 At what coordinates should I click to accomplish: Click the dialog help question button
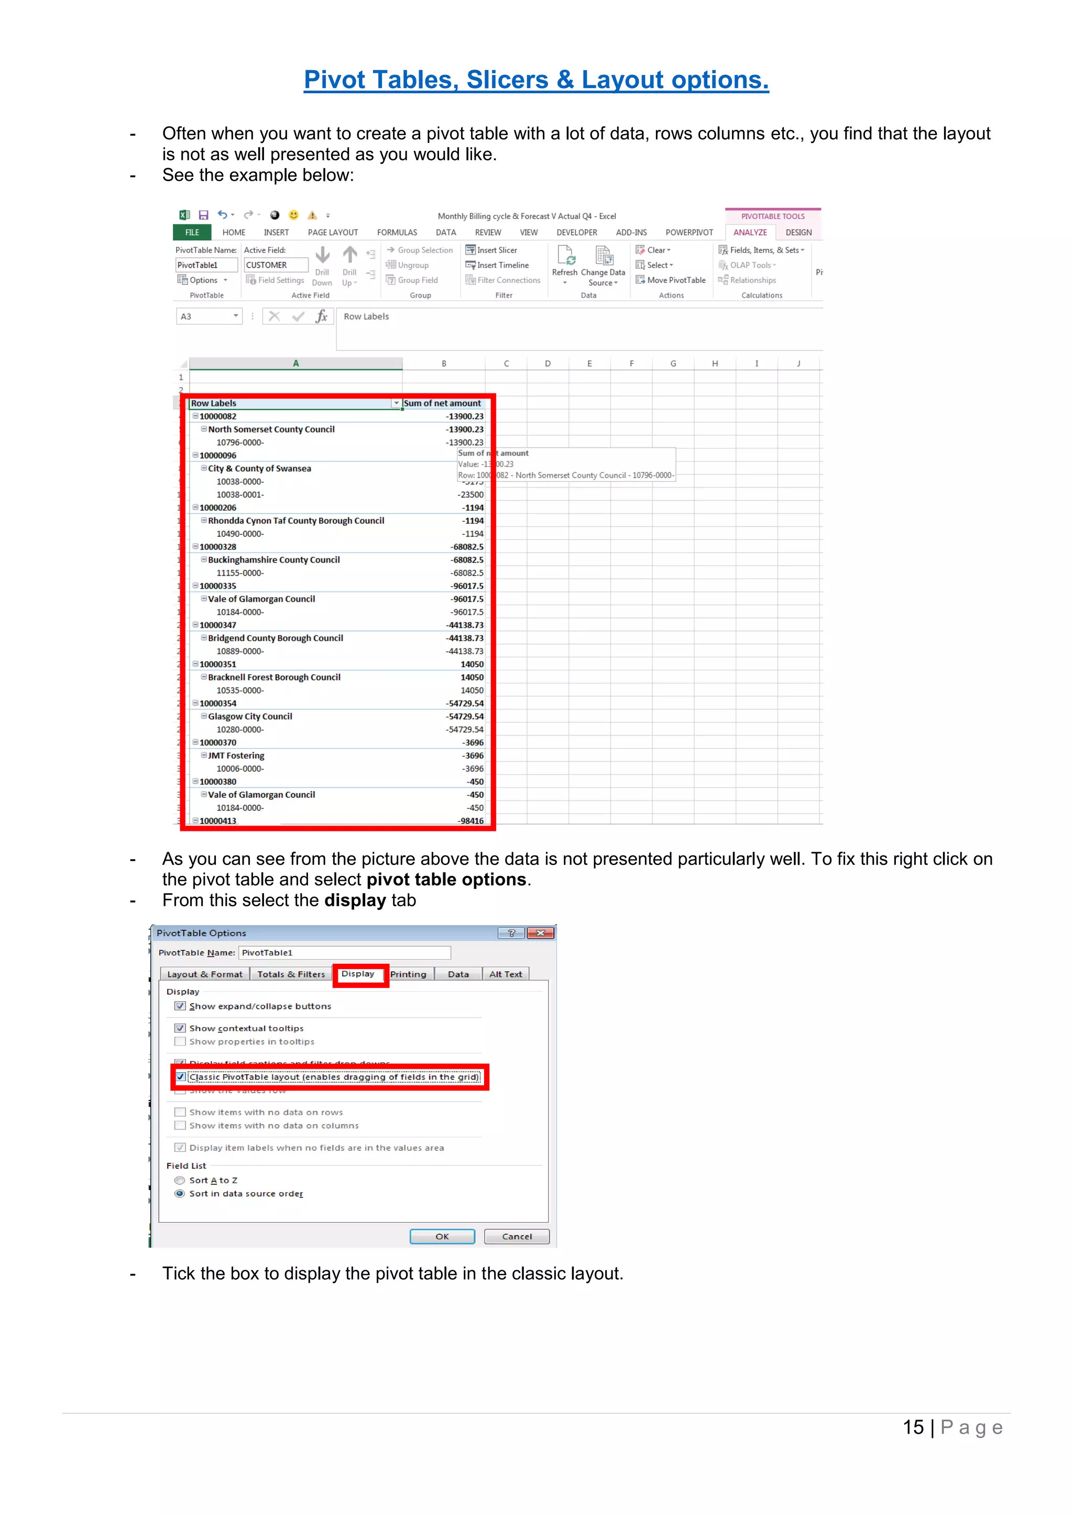click(x=511, y=933)
